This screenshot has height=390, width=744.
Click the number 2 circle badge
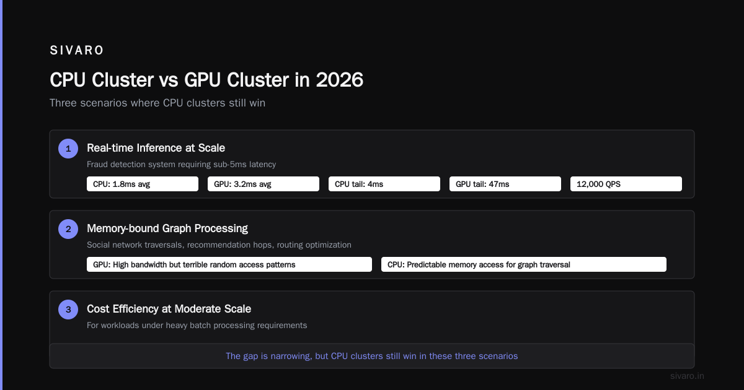pos(68,229)
